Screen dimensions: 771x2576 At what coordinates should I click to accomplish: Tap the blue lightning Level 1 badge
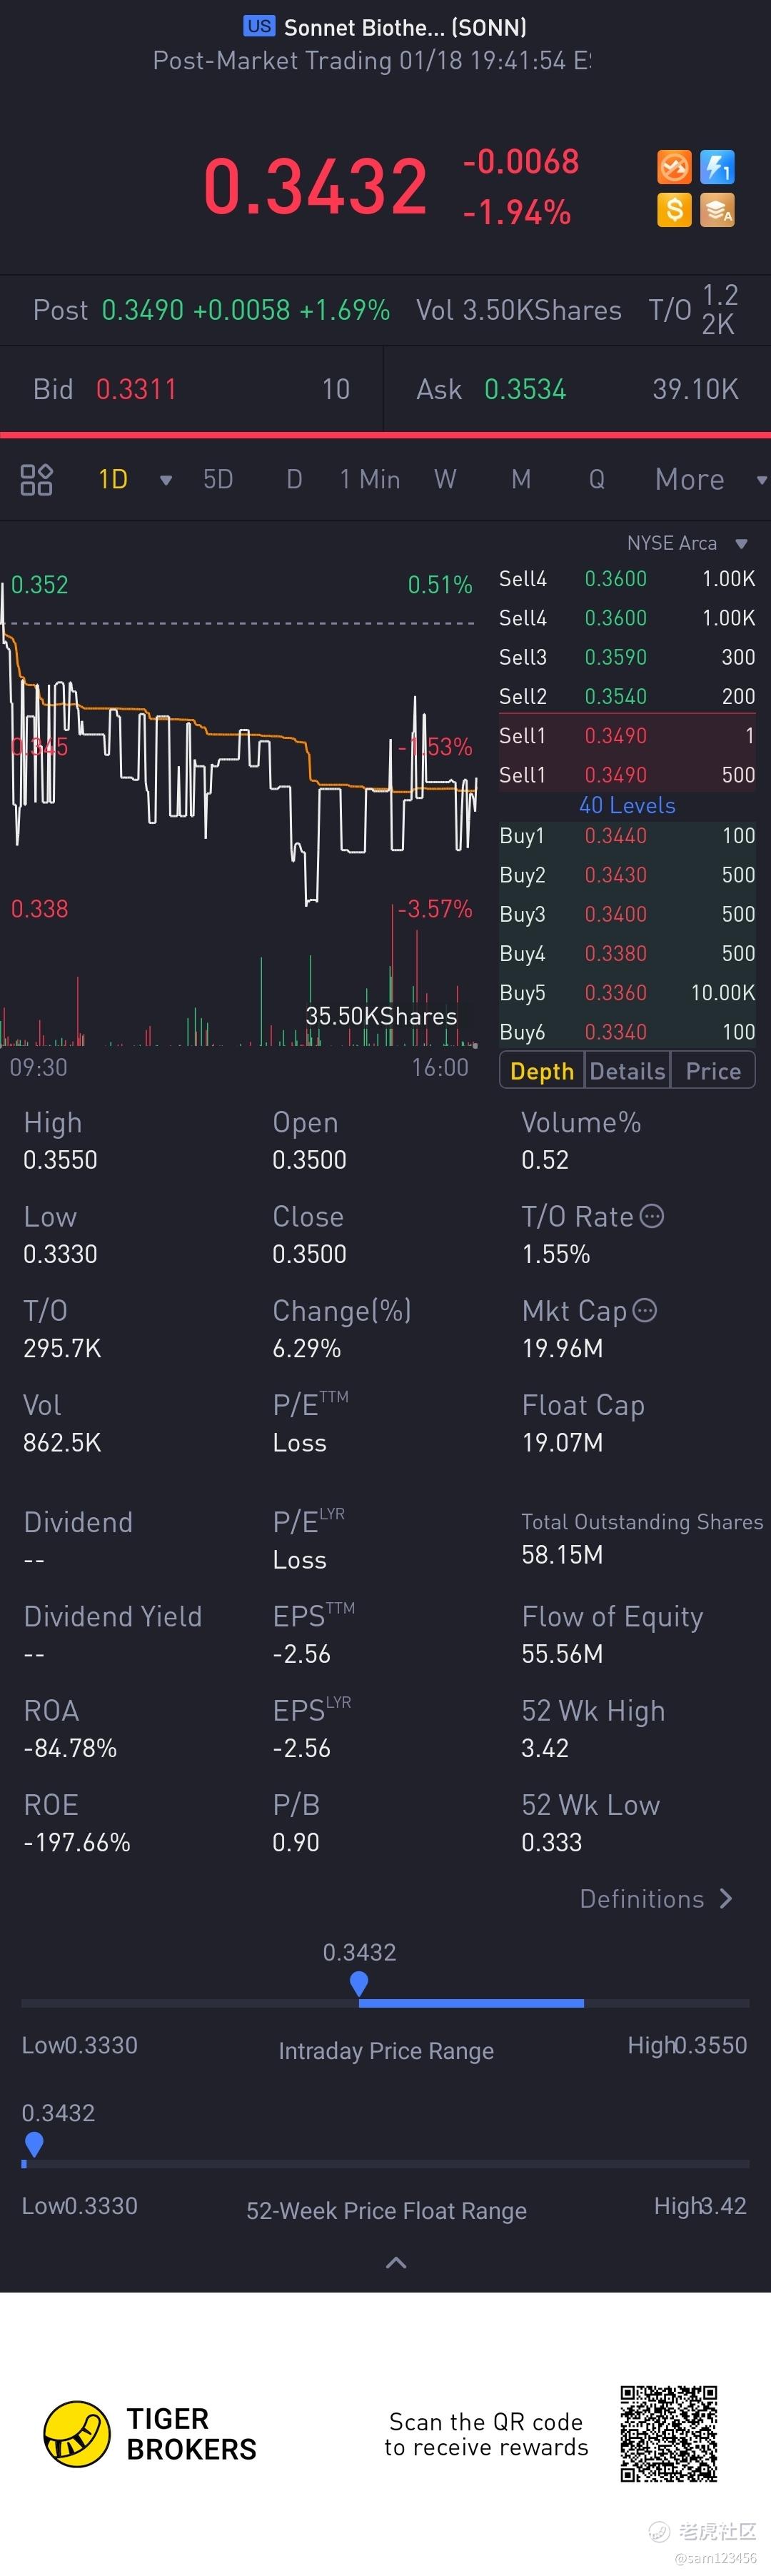(717, 166)
